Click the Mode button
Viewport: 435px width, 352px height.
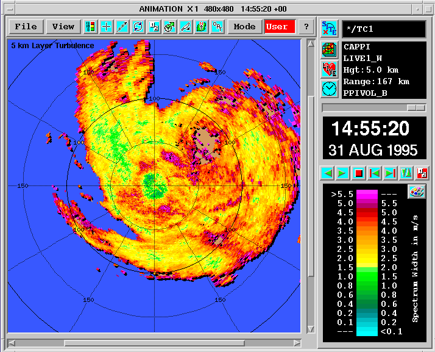pyautogui.click(x=244, y=27)
